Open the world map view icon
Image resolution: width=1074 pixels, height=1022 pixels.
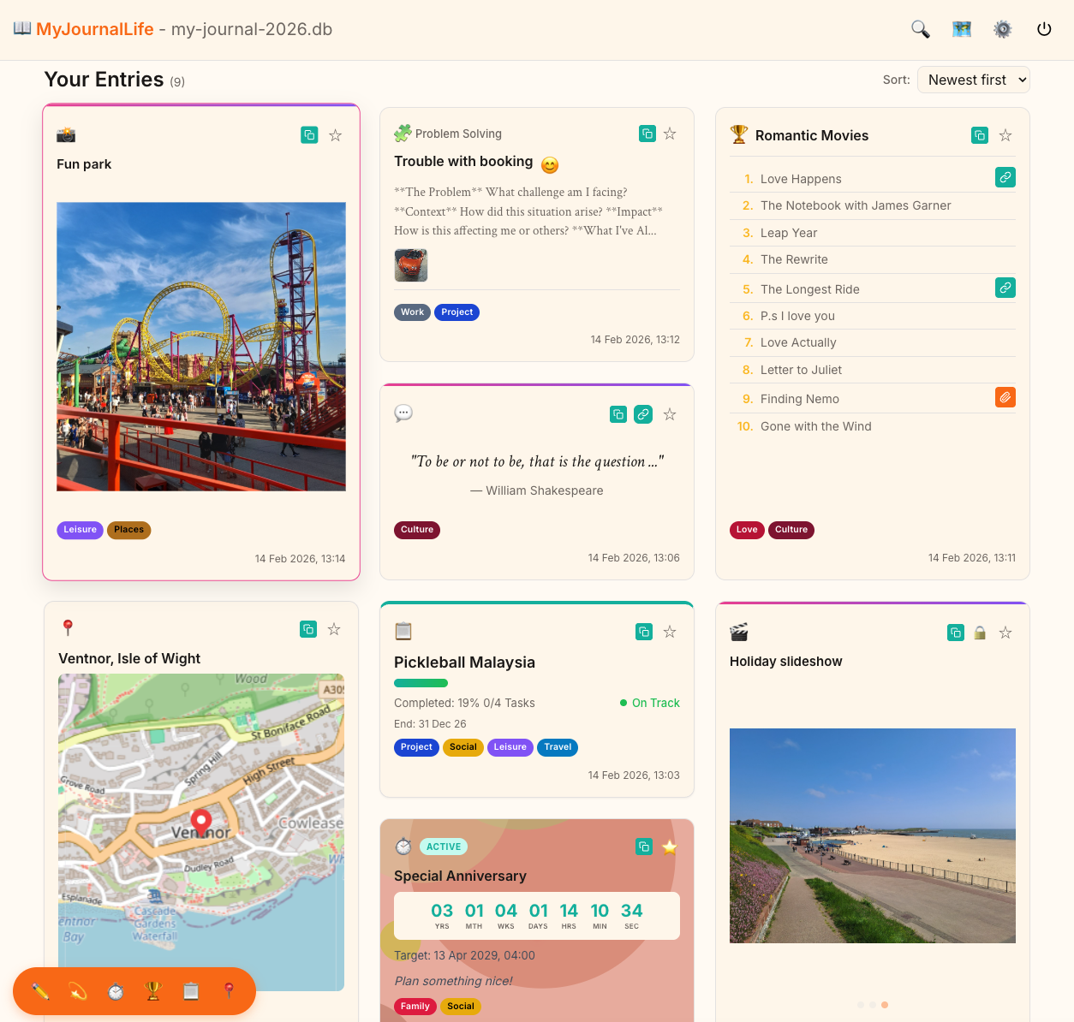pos(961,28)
